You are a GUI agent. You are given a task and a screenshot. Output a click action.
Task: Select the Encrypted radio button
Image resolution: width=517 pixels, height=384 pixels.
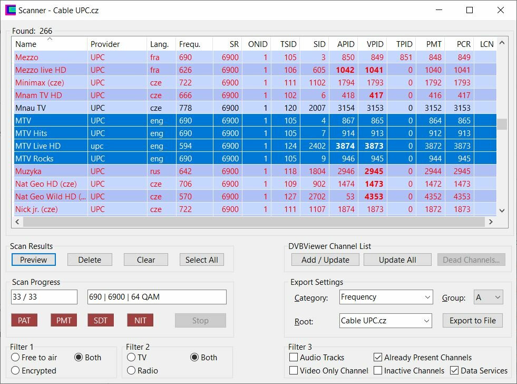(15, 371)
